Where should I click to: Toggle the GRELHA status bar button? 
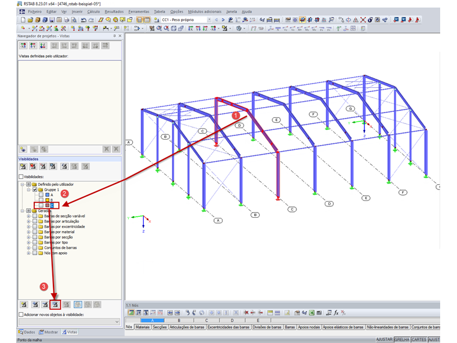point(402,339)
